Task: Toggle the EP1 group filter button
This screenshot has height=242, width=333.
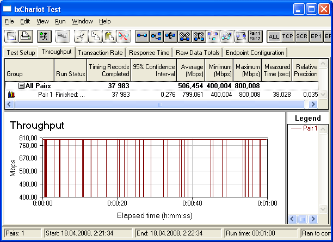Action: pyautogui.click(x=316, y=36)
